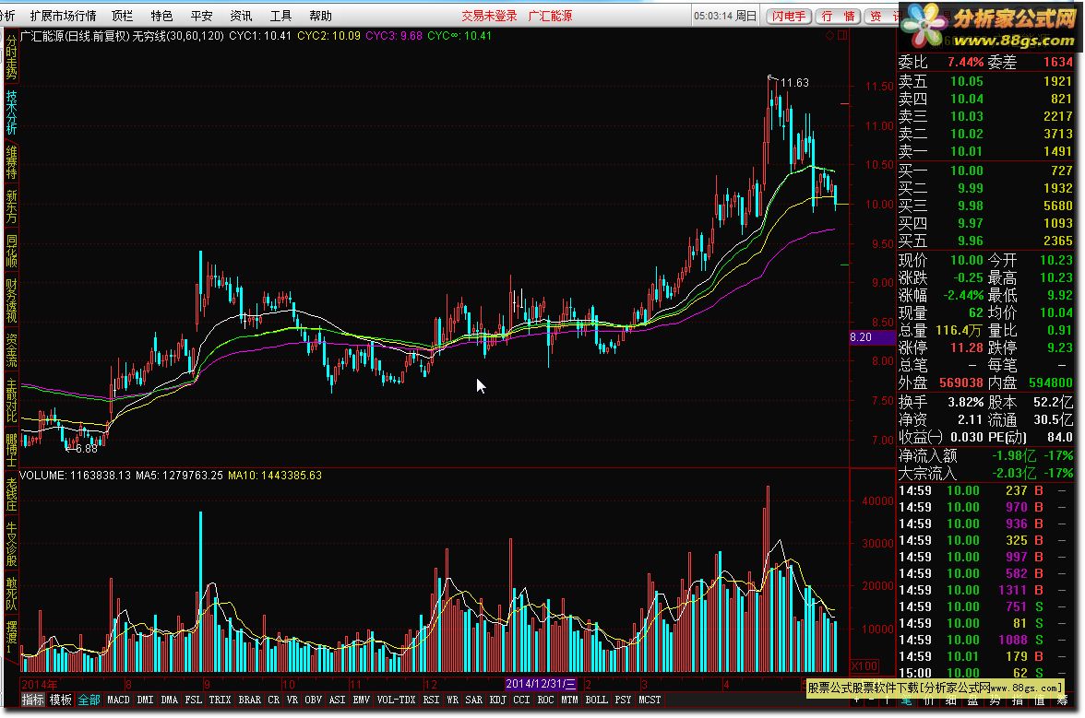Switch indicator to BRAR
This screenshot has height=718, width=1085.
pyautogui.click(x=250, y=700)
